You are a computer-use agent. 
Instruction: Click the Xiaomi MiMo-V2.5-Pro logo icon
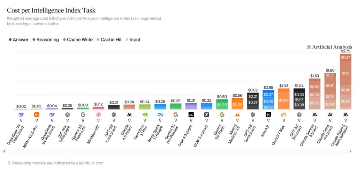click(37, 115)
